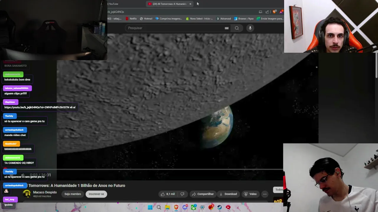Open the Advanced bookmark
Screen dimensions: 378x212
pos(224,19)
